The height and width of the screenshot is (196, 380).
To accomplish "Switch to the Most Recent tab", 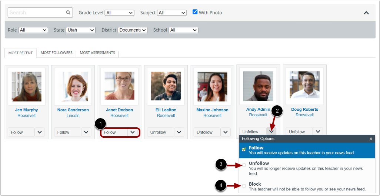I will click(21, 53).
